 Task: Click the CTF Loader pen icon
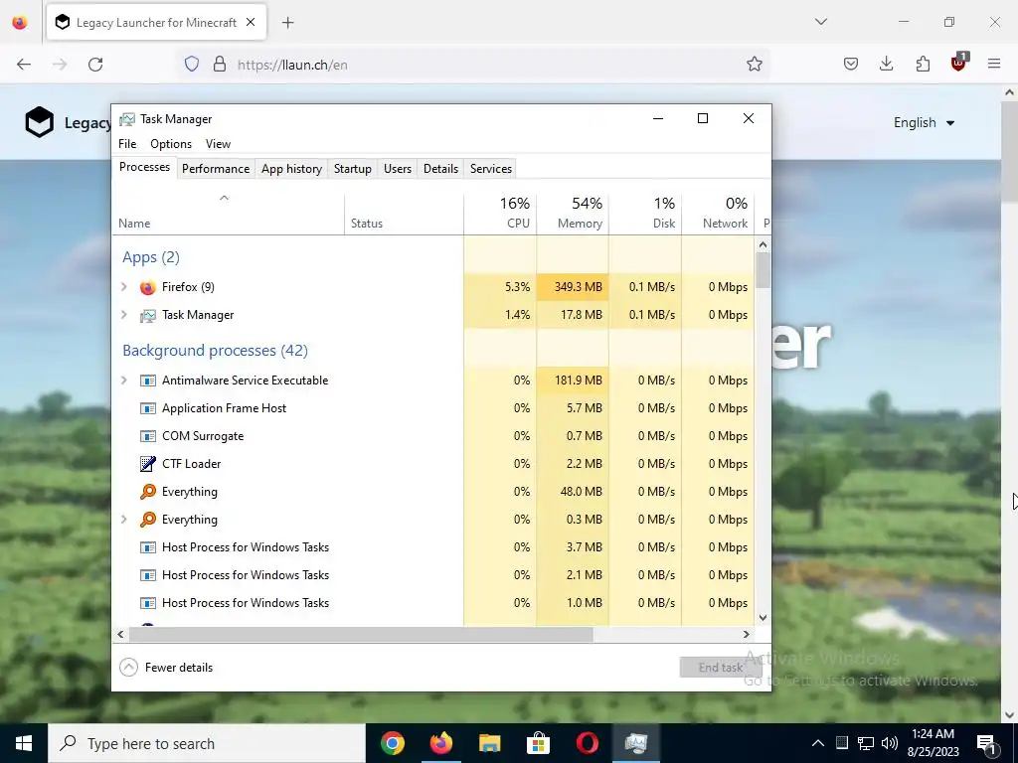(148, 464)
